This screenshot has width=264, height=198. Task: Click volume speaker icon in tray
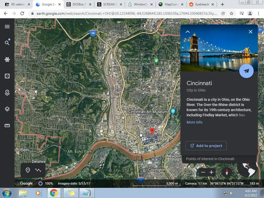pos(232,193)
